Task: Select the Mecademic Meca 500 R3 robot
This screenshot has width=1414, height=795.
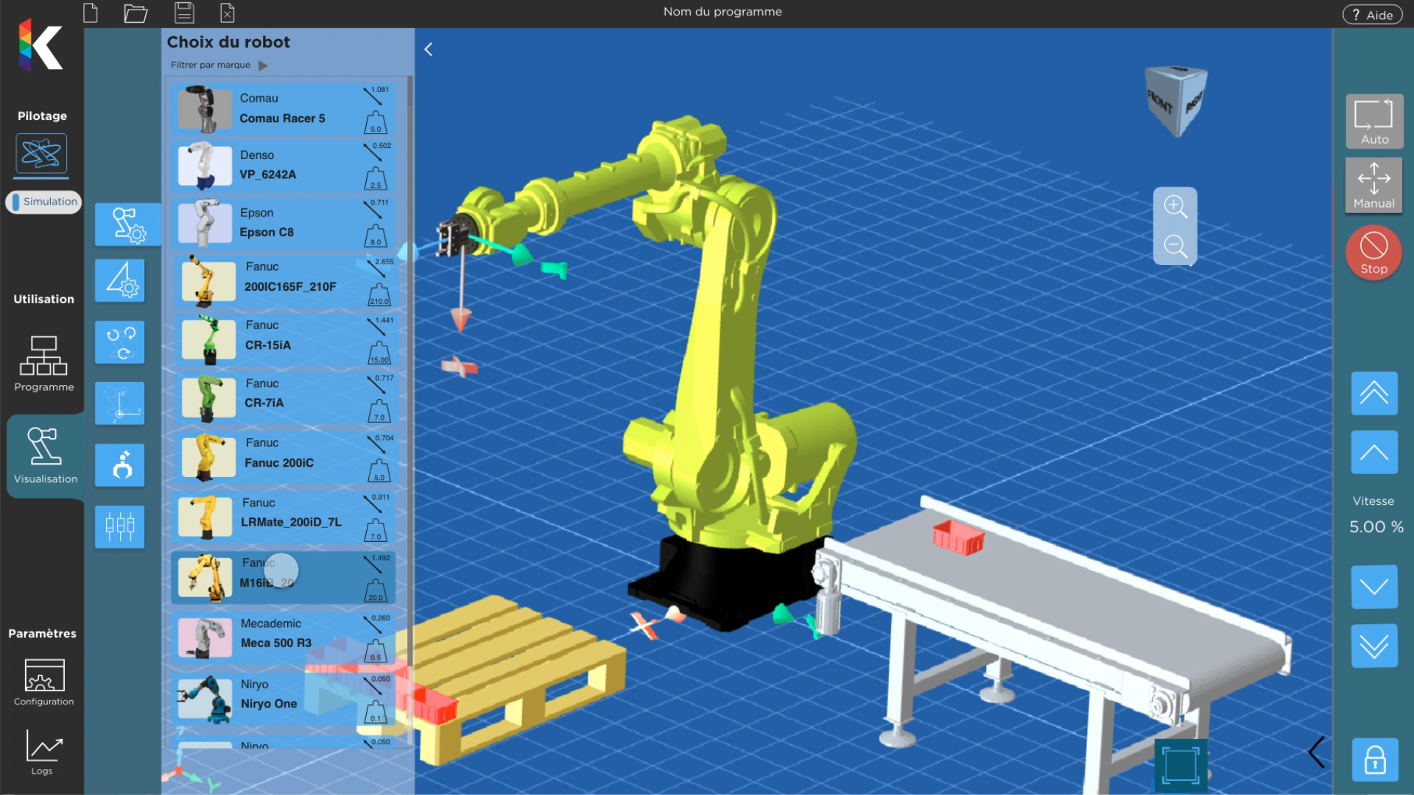Action: 284,637
